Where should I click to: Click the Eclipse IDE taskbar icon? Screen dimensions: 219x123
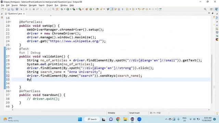tap(132, 119)
